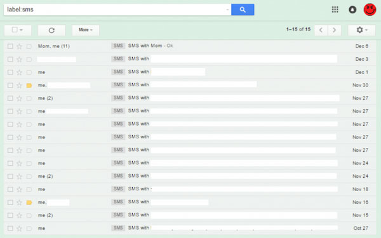Toggle importance marker on Nov 15 row

pos(29,215)
